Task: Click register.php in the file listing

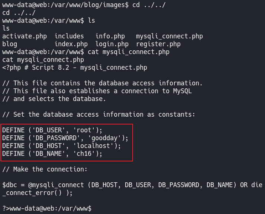Action: coord(158,44)
